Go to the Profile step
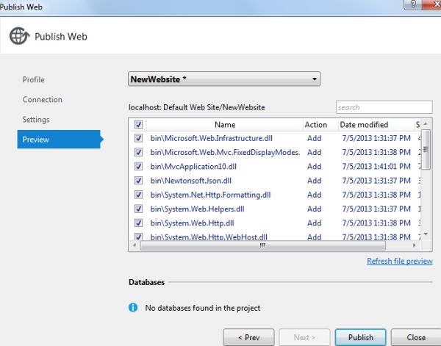441x346 pixels. (x=34, y=79)
